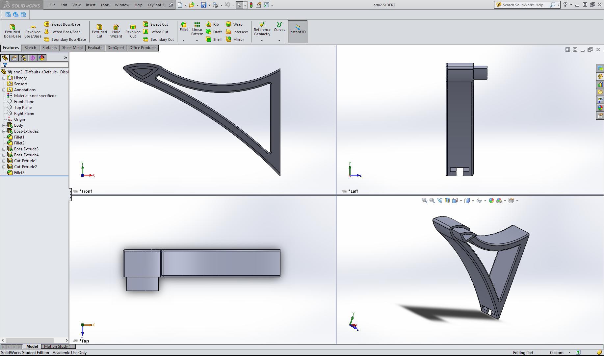This screenshot has height=356, width=604.
Task: Open Fillet dropdown arrow
Action: pyautogui.click(x=184, y=40)
